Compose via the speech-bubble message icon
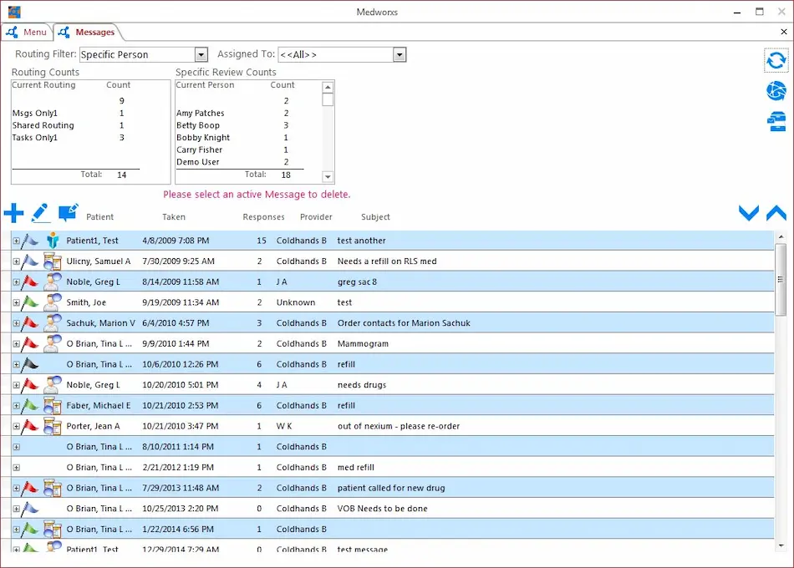 click(x=69, y=212)
